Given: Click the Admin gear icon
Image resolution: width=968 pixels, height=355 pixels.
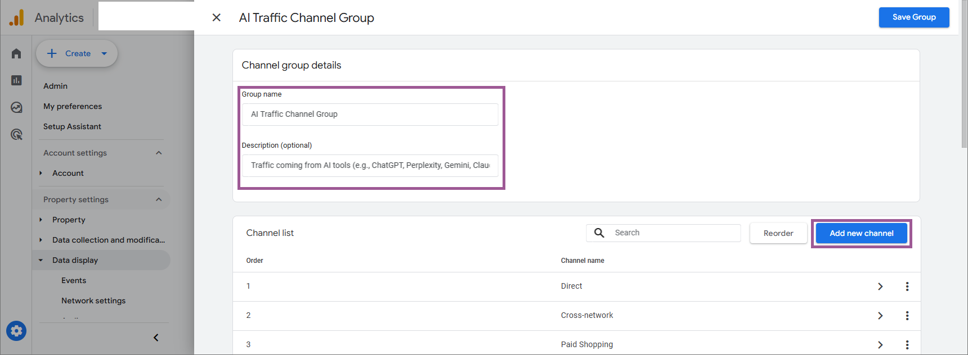Looking at the screenshot, I should [x=16, y=331].
